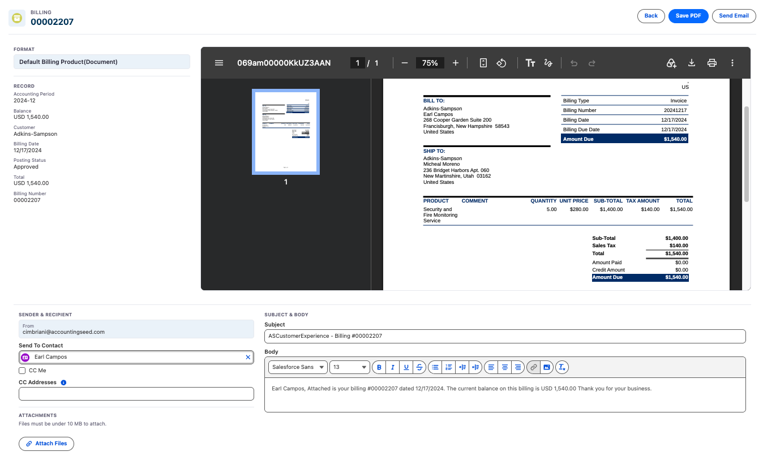Apply underline formatting in the body editor
Viewport: 763px width, 460px height.
pos(406,367)
